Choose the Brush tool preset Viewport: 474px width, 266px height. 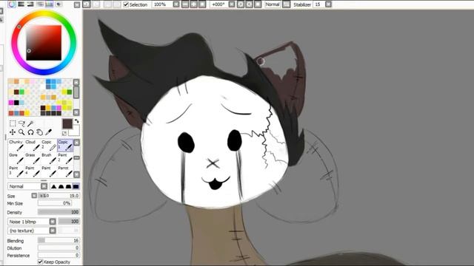pos(49,158)
